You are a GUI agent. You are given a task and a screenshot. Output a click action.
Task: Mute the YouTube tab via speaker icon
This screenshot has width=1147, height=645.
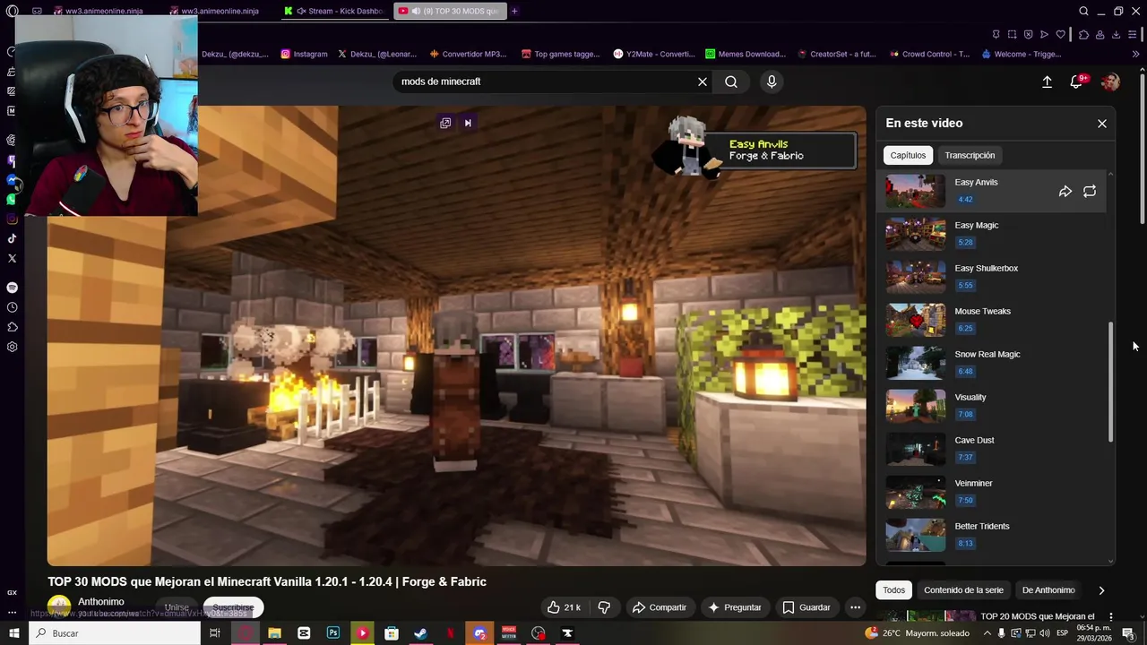click(417, 11)
